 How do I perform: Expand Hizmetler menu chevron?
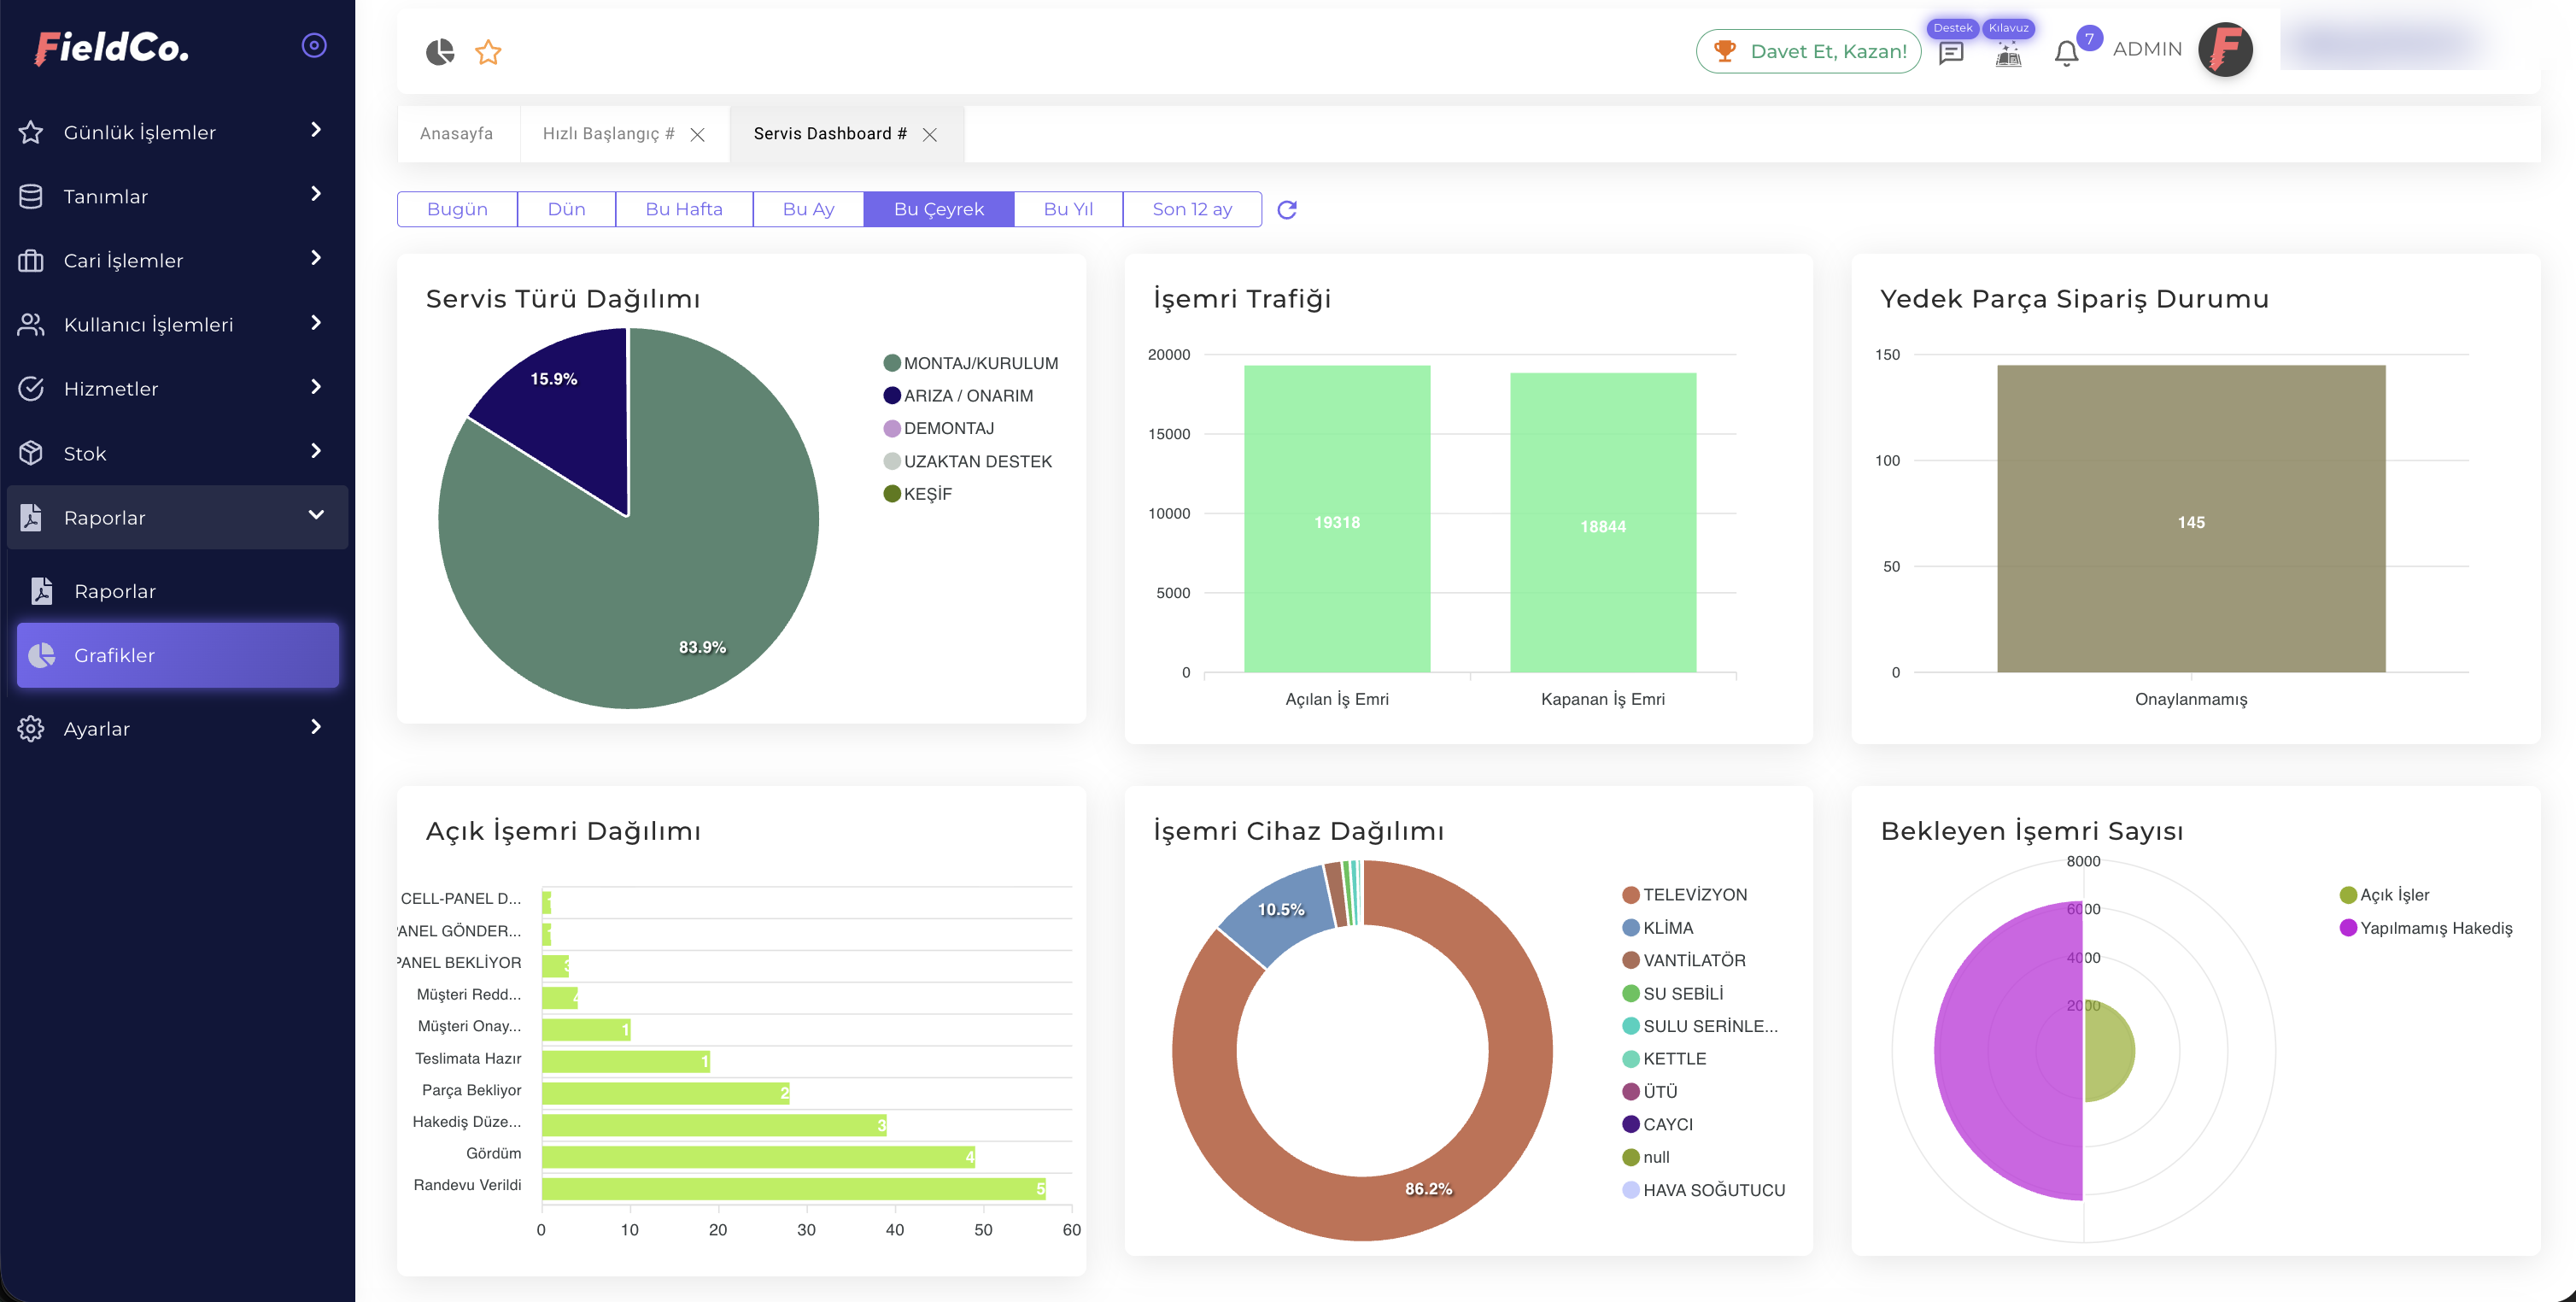click(316, 386)
